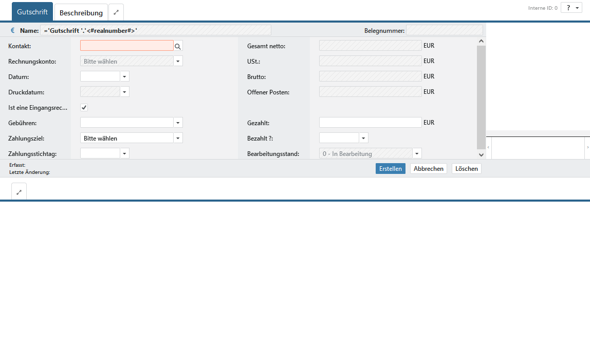Uncheck the 'Ist eine Eingangsrechnung' checkbox
The image size is (590, 355).
point(84,107)
